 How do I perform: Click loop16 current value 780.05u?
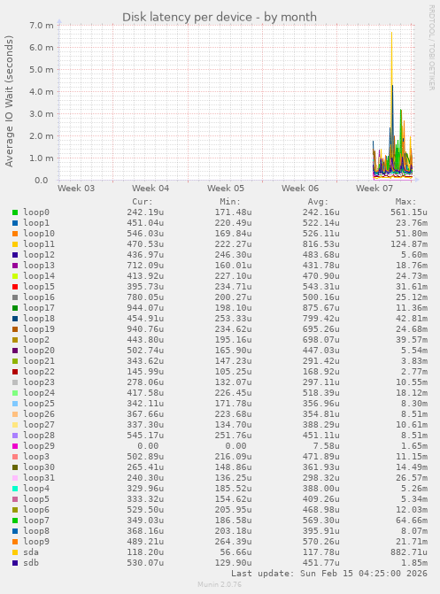pyautogui.click(x=145, y=297)
